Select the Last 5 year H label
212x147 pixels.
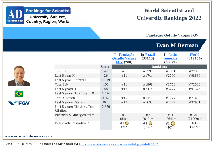65,76
